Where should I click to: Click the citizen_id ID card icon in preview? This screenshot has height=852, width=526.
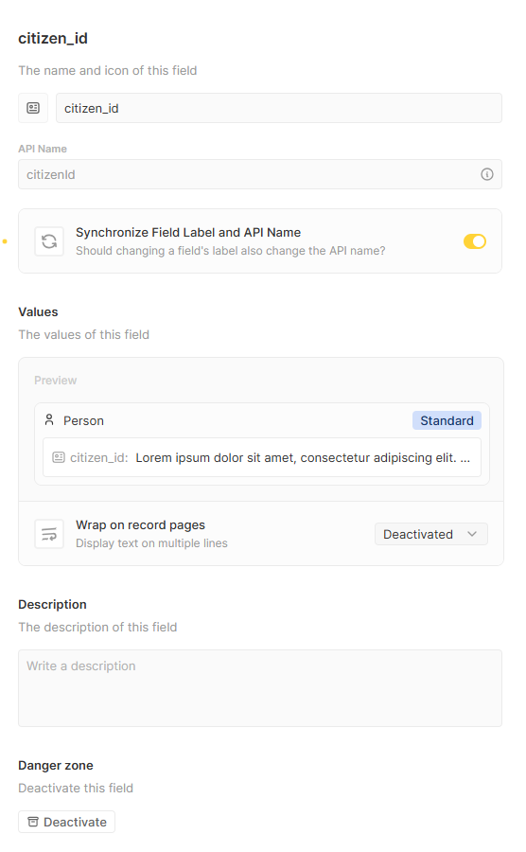(59, 457)
